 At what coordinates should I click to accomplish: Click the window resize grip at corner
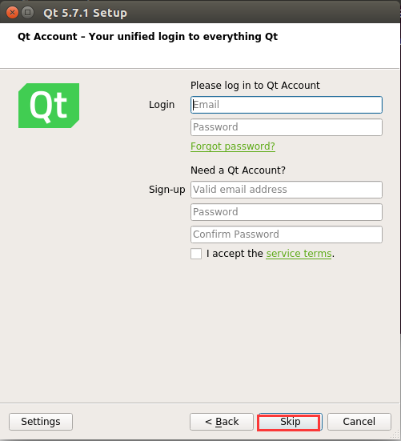396,435
